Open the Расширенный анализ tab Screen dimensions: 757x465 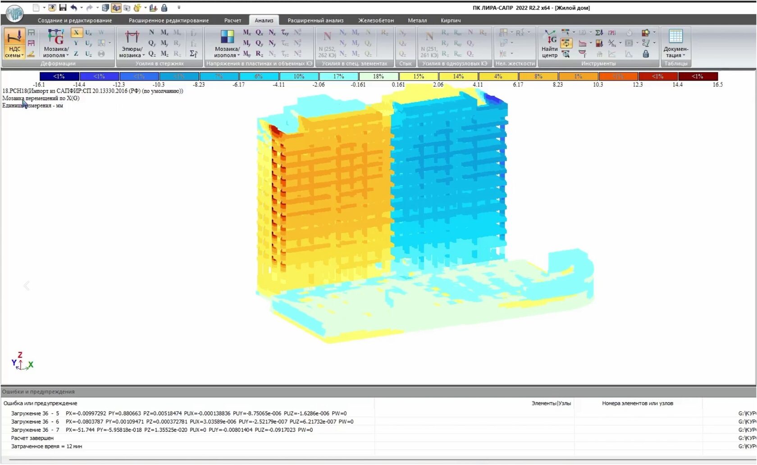click(x=315, y=20)
